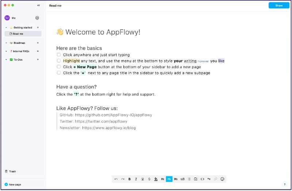Toggle bold formatting in the bottom toolbar

(130, 179)
